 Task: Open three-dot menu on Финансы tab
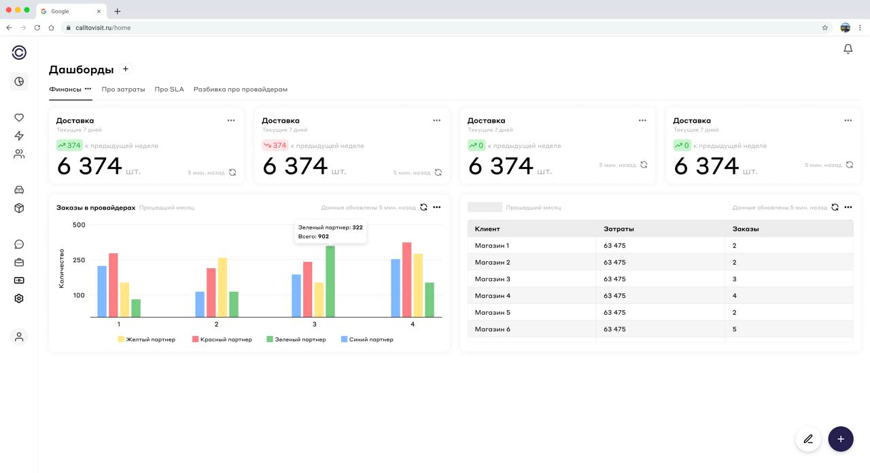coord(88,89)
